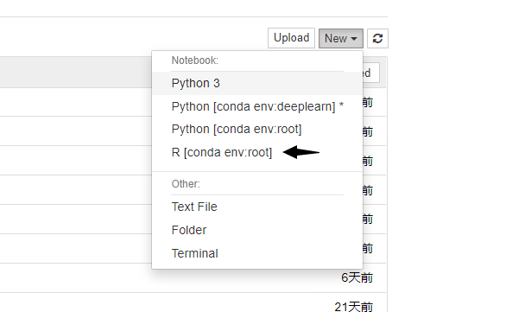Open the Upload file button
Viewport: 506px width, 312px height.
(x=291, y=38)
